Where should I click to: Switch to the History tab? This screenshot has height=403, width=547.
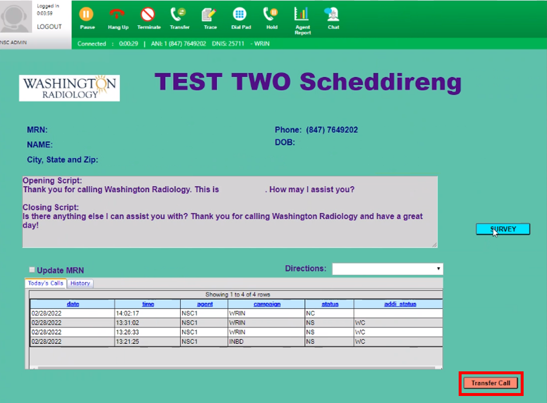tap(80, 284)
